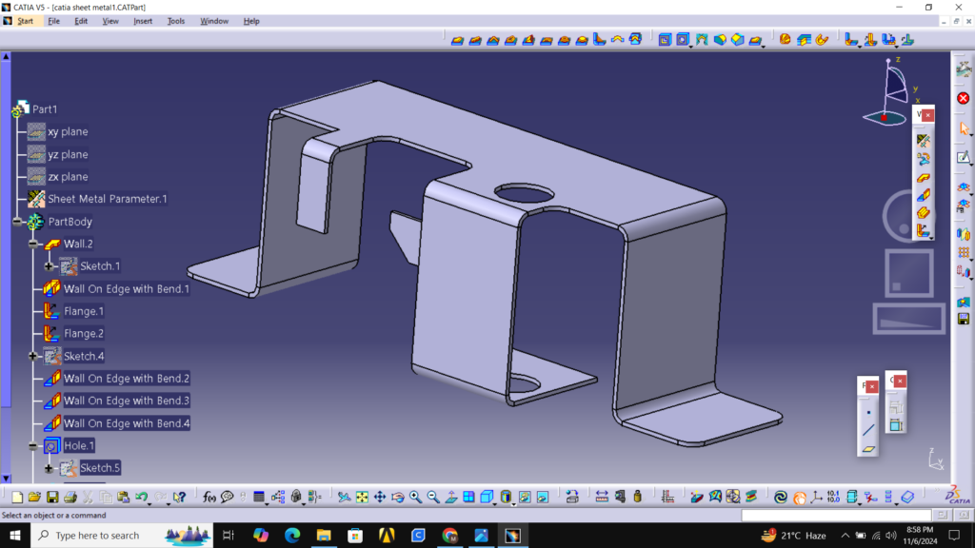This screenshot has height=548, width=975.
Task: Click the Undo arrow icon
Action: click(x=142, y=497)
